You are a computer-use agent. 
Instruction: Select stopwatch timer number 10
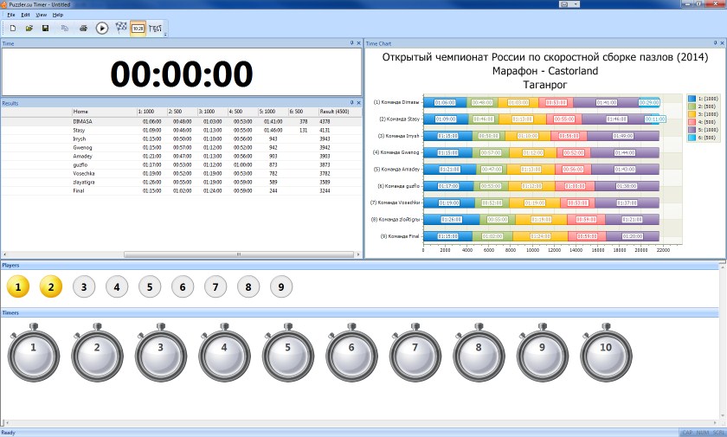[606, 348]
